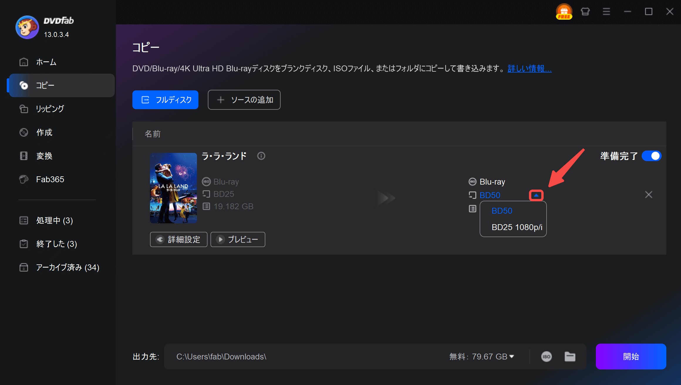Minimize the DVDFab window

(628, 12)
